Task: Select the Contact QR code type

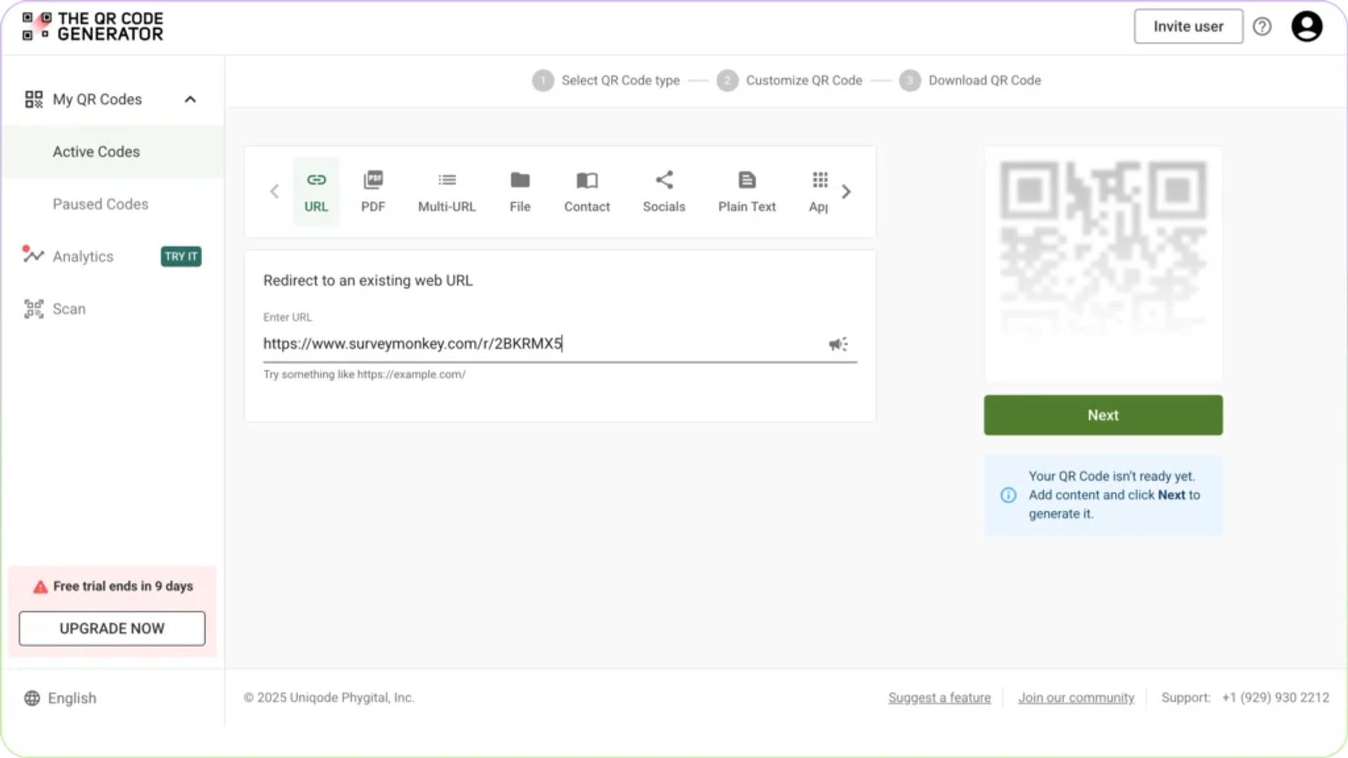Action: click(587, 192)
